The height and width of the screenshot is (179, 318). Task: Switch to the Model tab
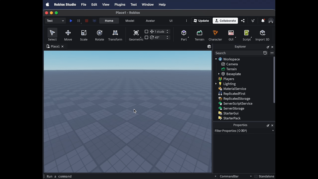(x=129, y=21)
